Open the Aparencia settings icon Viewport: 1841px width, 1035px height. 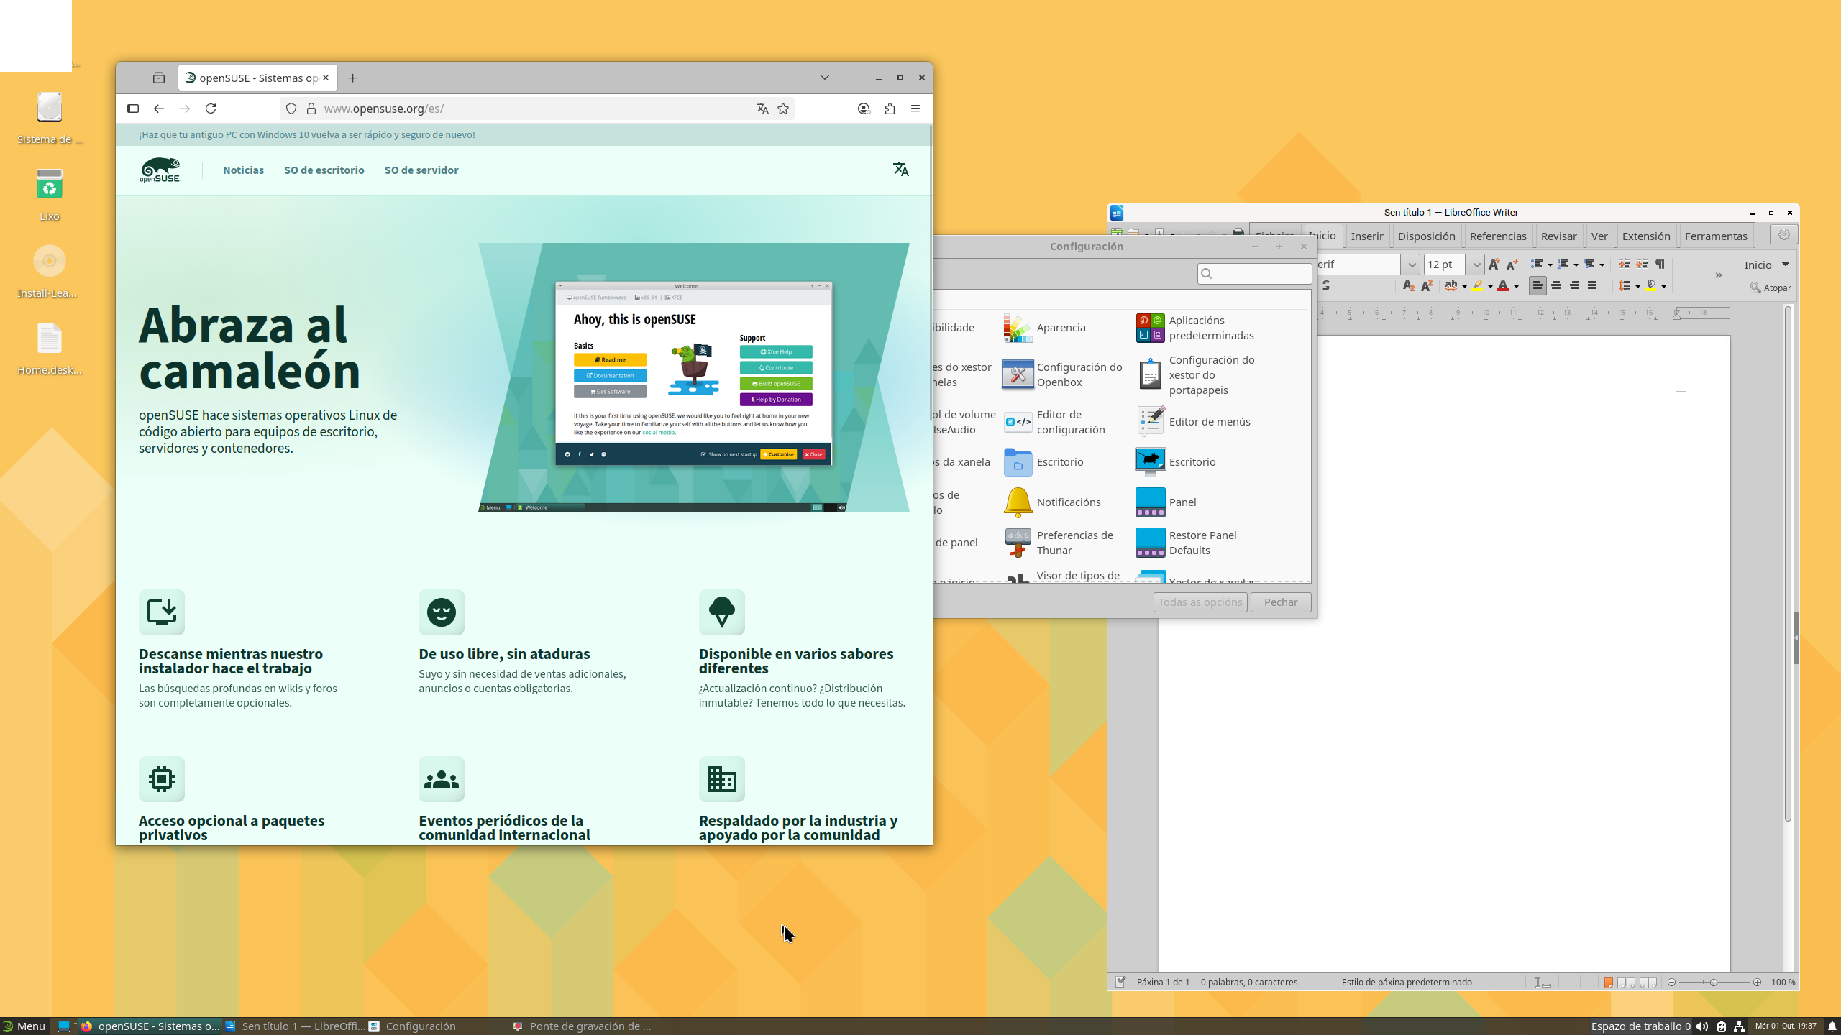coord(1018,328)
